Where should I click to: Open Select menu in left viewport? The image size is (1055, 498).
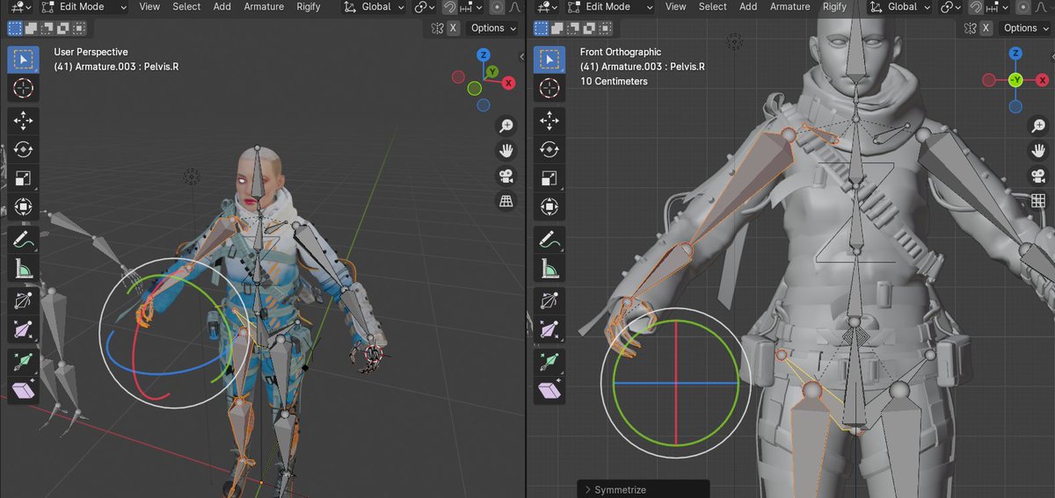(186, 7)
